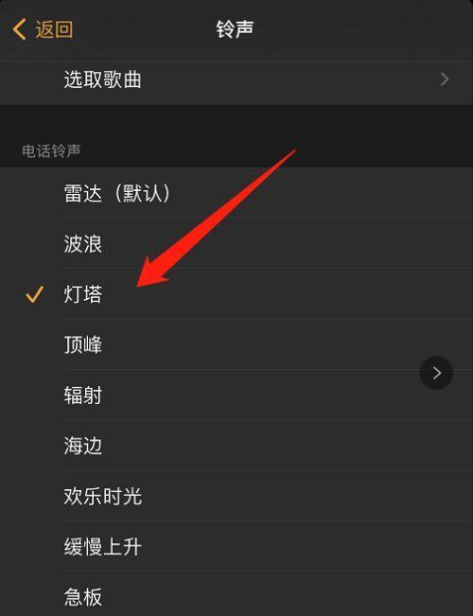The width and height of the screenshot is (473, 616).
Task: Click the dark separator band above 电话铃声
Action: point(236,119)
